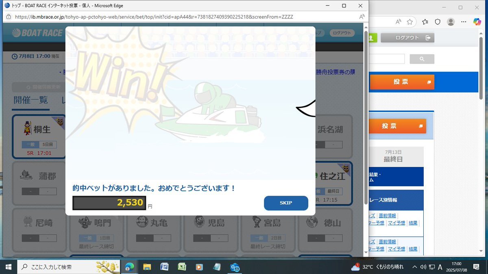Select the 鳴門 venue card
This screenshot has height=274, width=488.
[96, 230]
